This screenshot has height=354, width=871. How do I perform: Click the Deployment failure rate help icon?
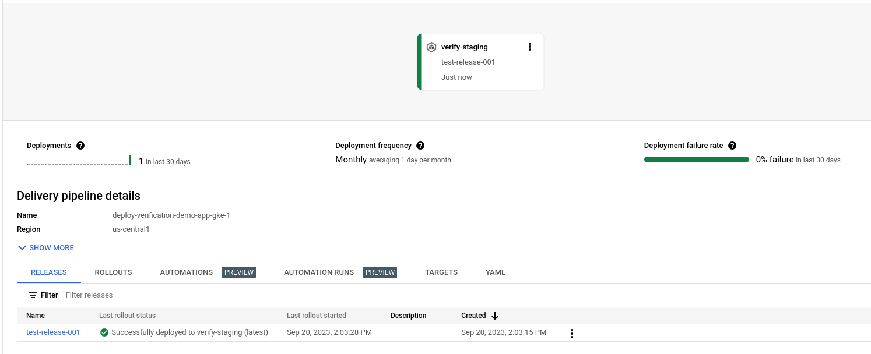tap(732, 146)
